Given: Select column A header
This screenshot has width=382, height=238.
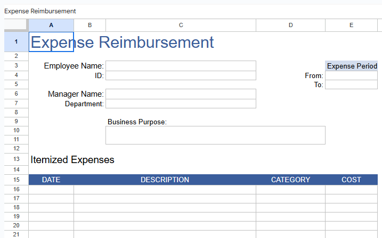Looking at the screenshot, I should (x=51, y=25).
